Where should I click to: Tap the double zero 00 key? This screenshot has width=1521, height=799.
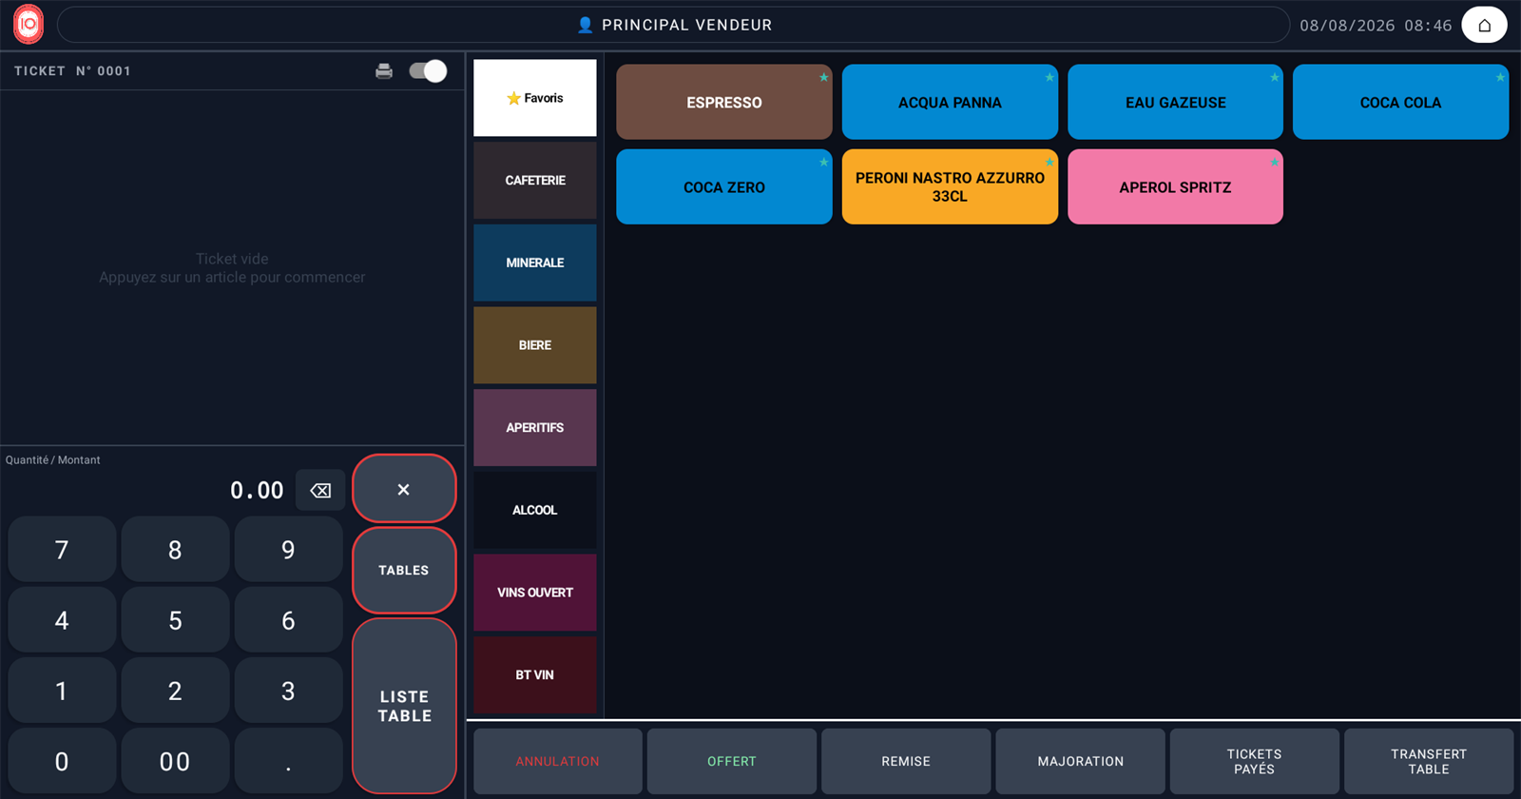175,761
